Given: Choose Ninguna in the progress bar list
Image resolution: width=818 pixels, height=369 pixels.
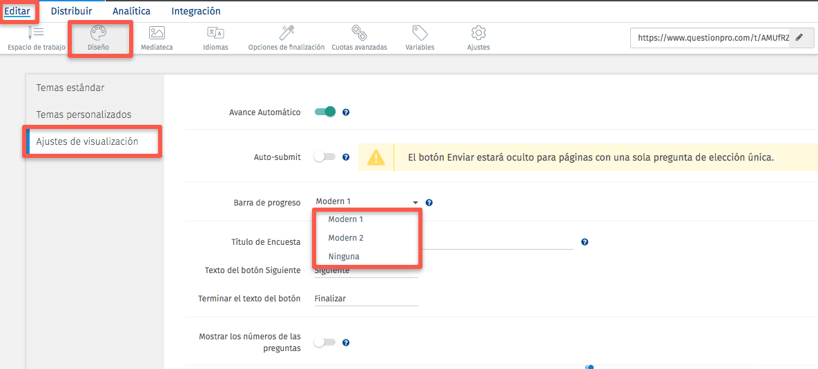Looking at the screenshot, I should pyautogui.click(x=344, y=257).
